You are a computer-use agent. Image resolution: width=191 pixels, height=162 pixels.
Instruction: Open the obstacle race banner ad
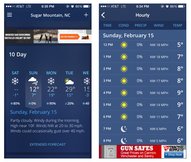(x=48, y=36)
